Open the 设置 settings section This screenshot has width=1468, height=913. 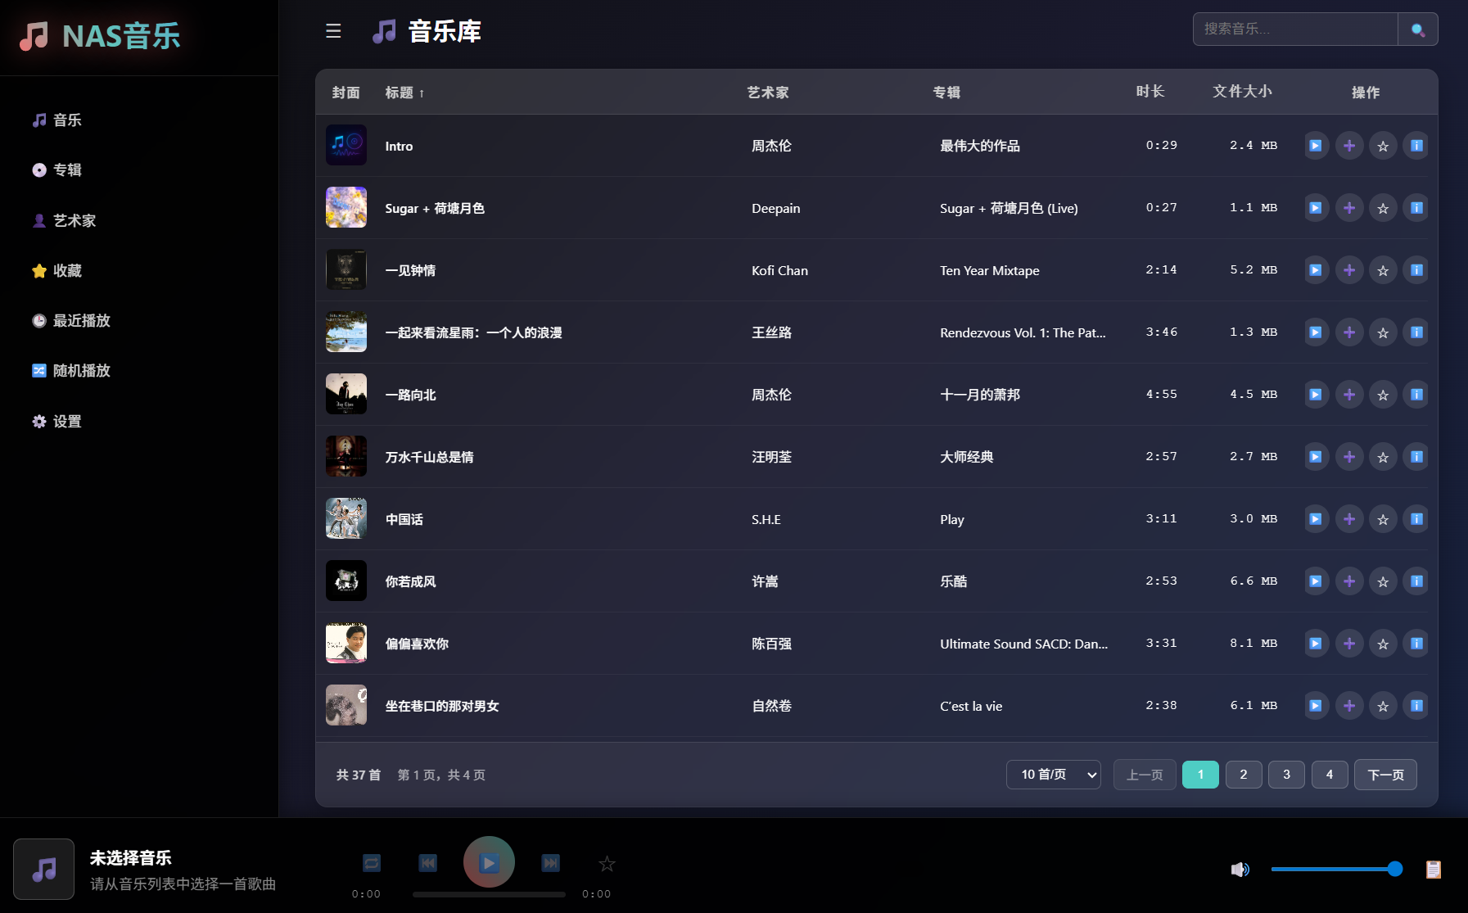66,421
